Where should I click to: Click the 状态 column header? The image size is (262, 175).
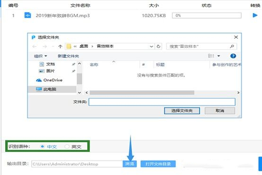pyautogui.click(x=207, y=6)
